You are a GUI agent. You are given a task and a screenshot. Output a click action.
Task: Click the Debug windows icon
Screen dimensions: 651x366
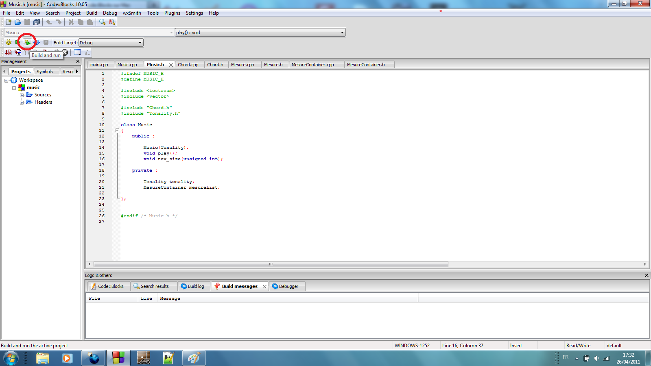coord(77,52)
